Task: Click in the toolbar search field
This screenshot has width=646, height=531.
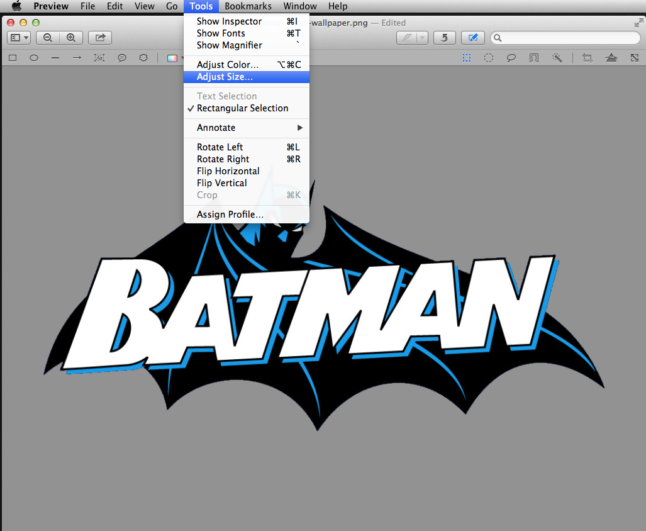Action: click(x=565, y=38)
